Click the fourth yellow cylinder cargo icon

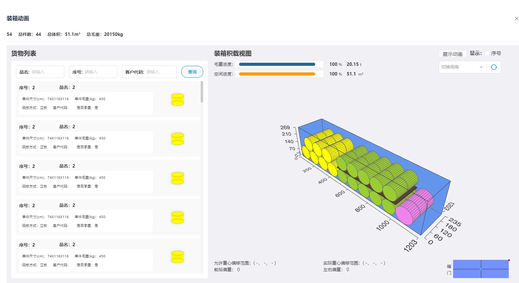[178, 217]
